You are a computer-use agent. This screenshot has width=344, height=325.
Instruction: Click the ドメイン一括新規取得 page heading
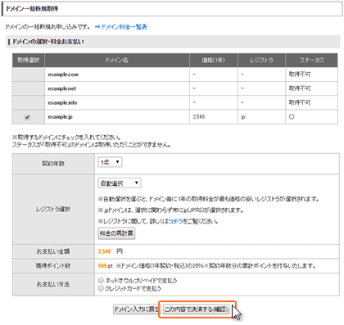coord(32,9)
